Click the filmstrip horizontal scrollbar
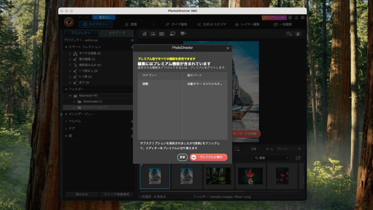373x210 pixels. click(x=192, y=191)
